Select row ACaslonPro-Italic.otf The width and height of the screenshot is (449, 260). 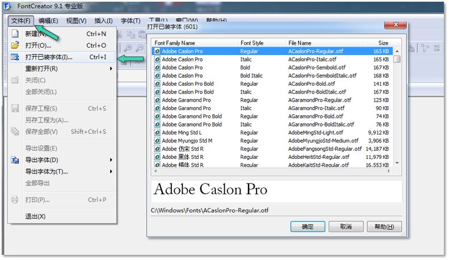point(272,59)
